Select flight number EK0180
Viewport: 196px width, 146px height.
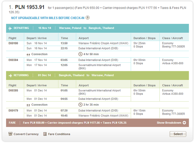pyautogui.click(x=13, y=43)
